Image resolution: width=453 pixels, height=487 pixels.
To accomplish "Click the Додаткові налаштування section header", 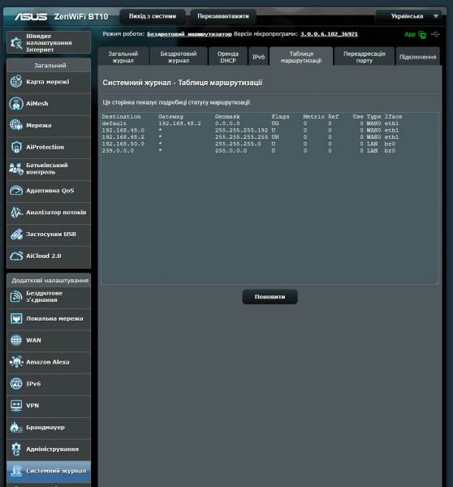I will click(50, 281).
